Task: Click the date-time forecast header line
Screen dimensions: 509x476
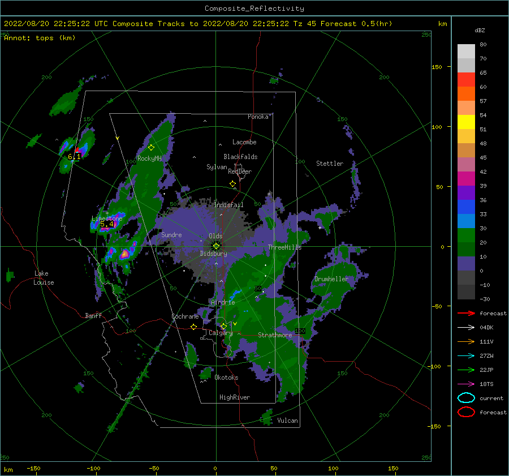Action: 198,24
